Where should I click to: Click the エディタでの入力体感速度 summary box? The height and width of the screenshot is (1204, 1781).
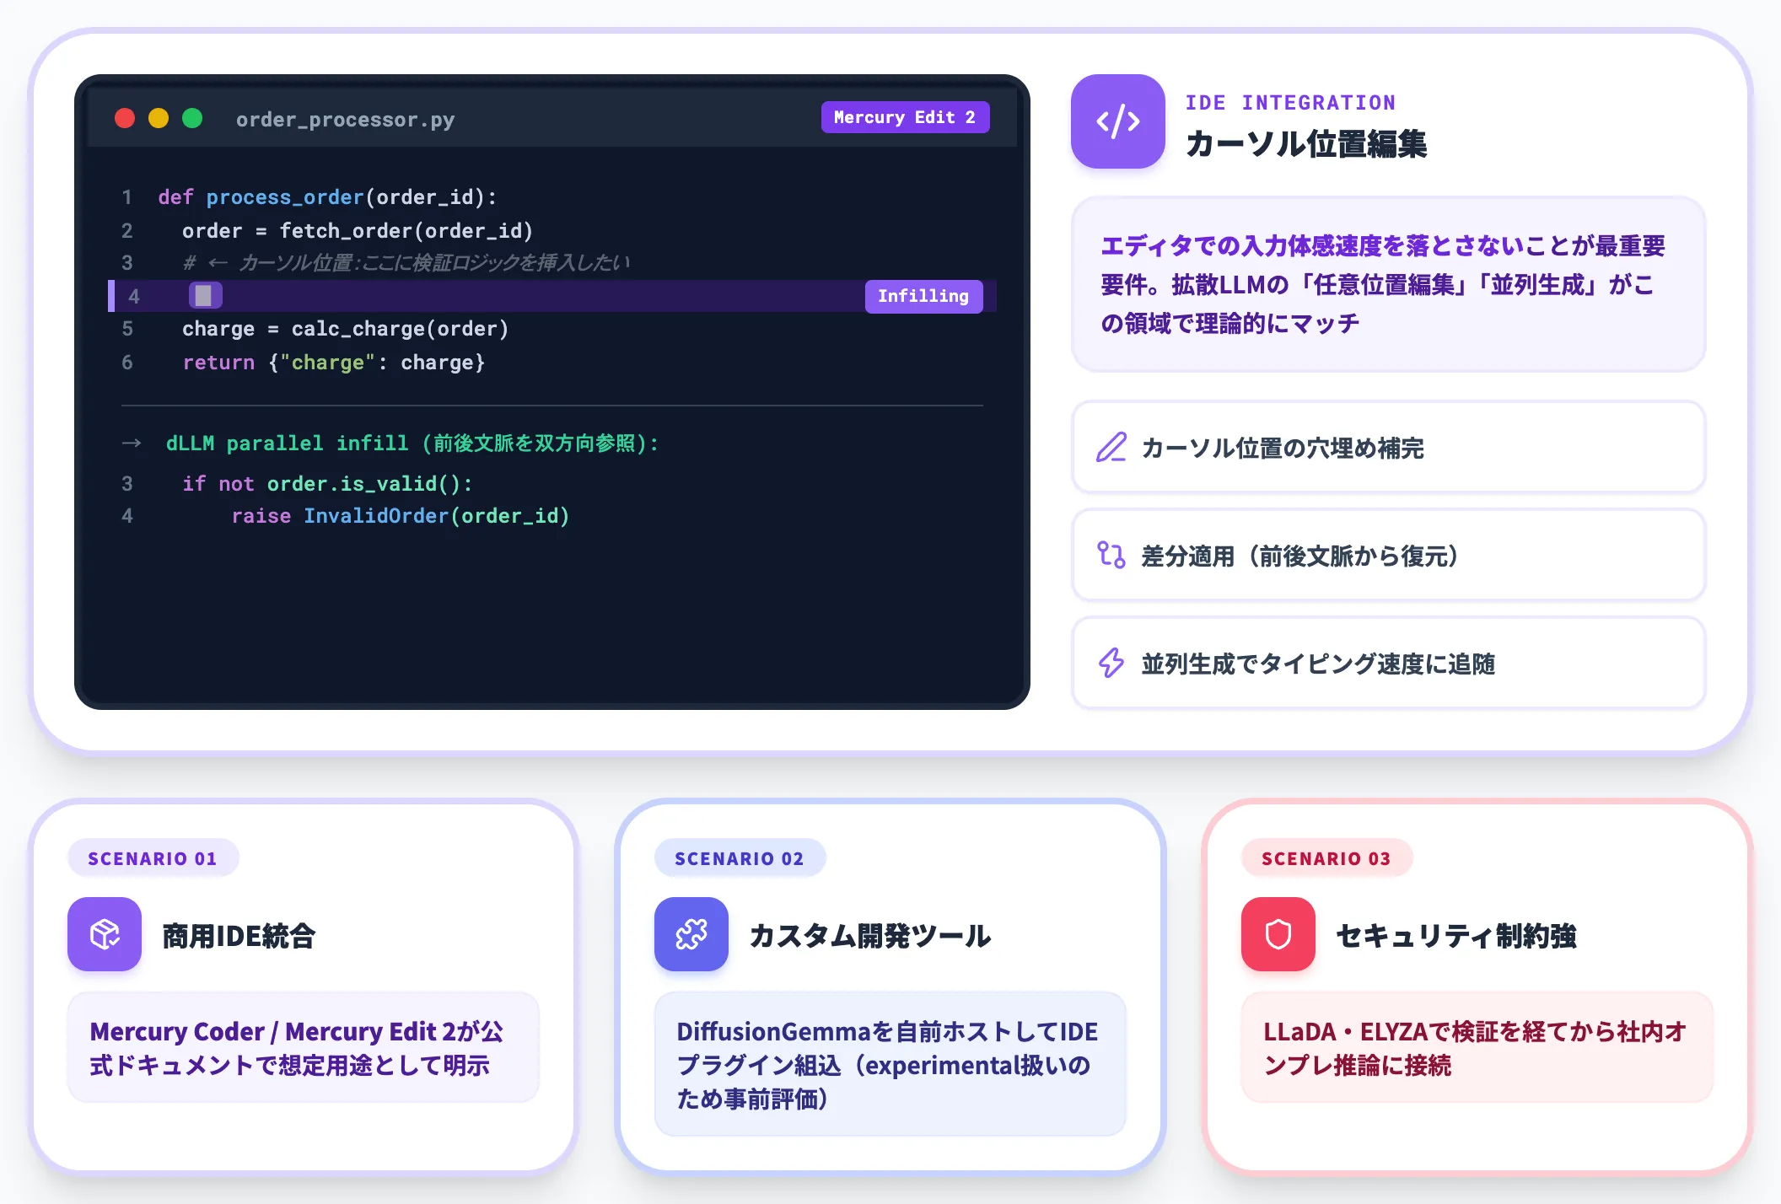1388,284
